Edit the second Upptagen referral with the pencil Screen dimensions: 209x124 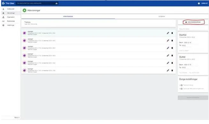[x=168, y=40]
